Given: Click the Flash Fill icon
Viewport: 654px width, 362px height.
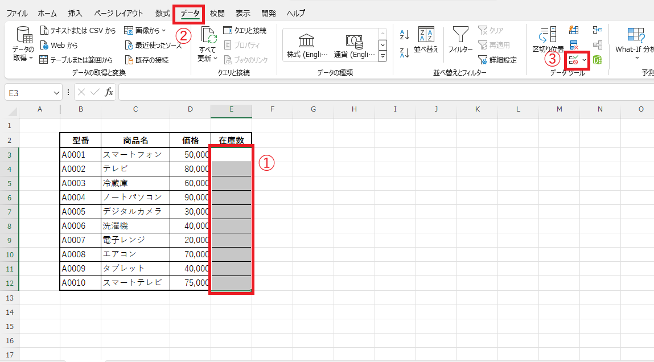Looking at the screenshot, I should (574, 30).
